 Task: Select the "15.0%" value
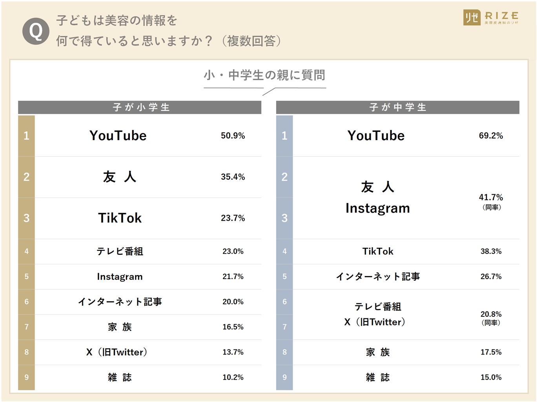(491, 377)
